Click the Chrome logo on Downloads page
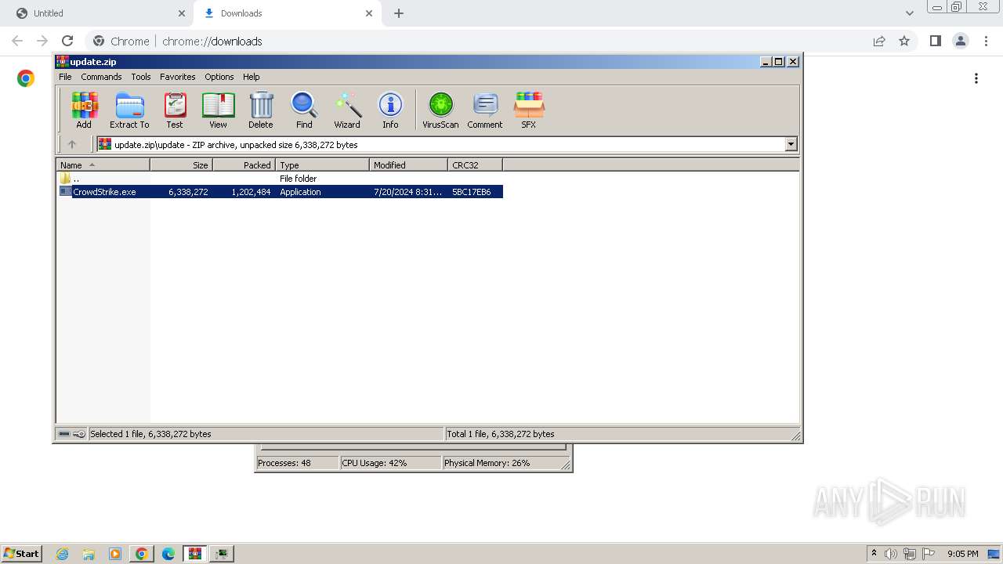 tap(26, 78)
